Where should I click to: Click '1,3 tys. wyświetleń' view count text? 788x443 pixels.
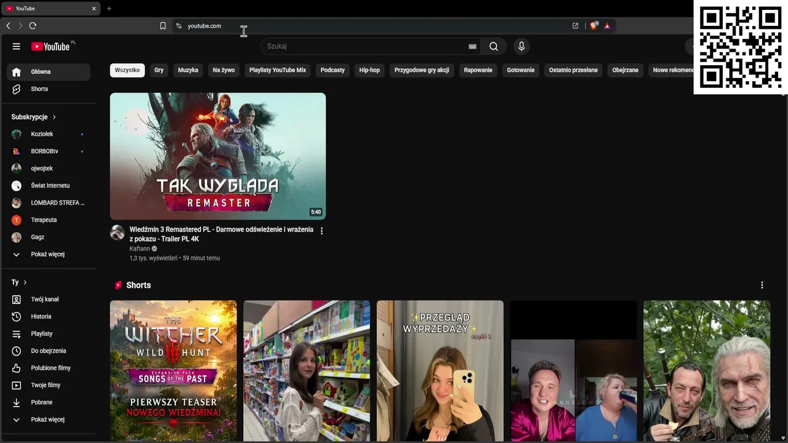(x=153, y=258)
